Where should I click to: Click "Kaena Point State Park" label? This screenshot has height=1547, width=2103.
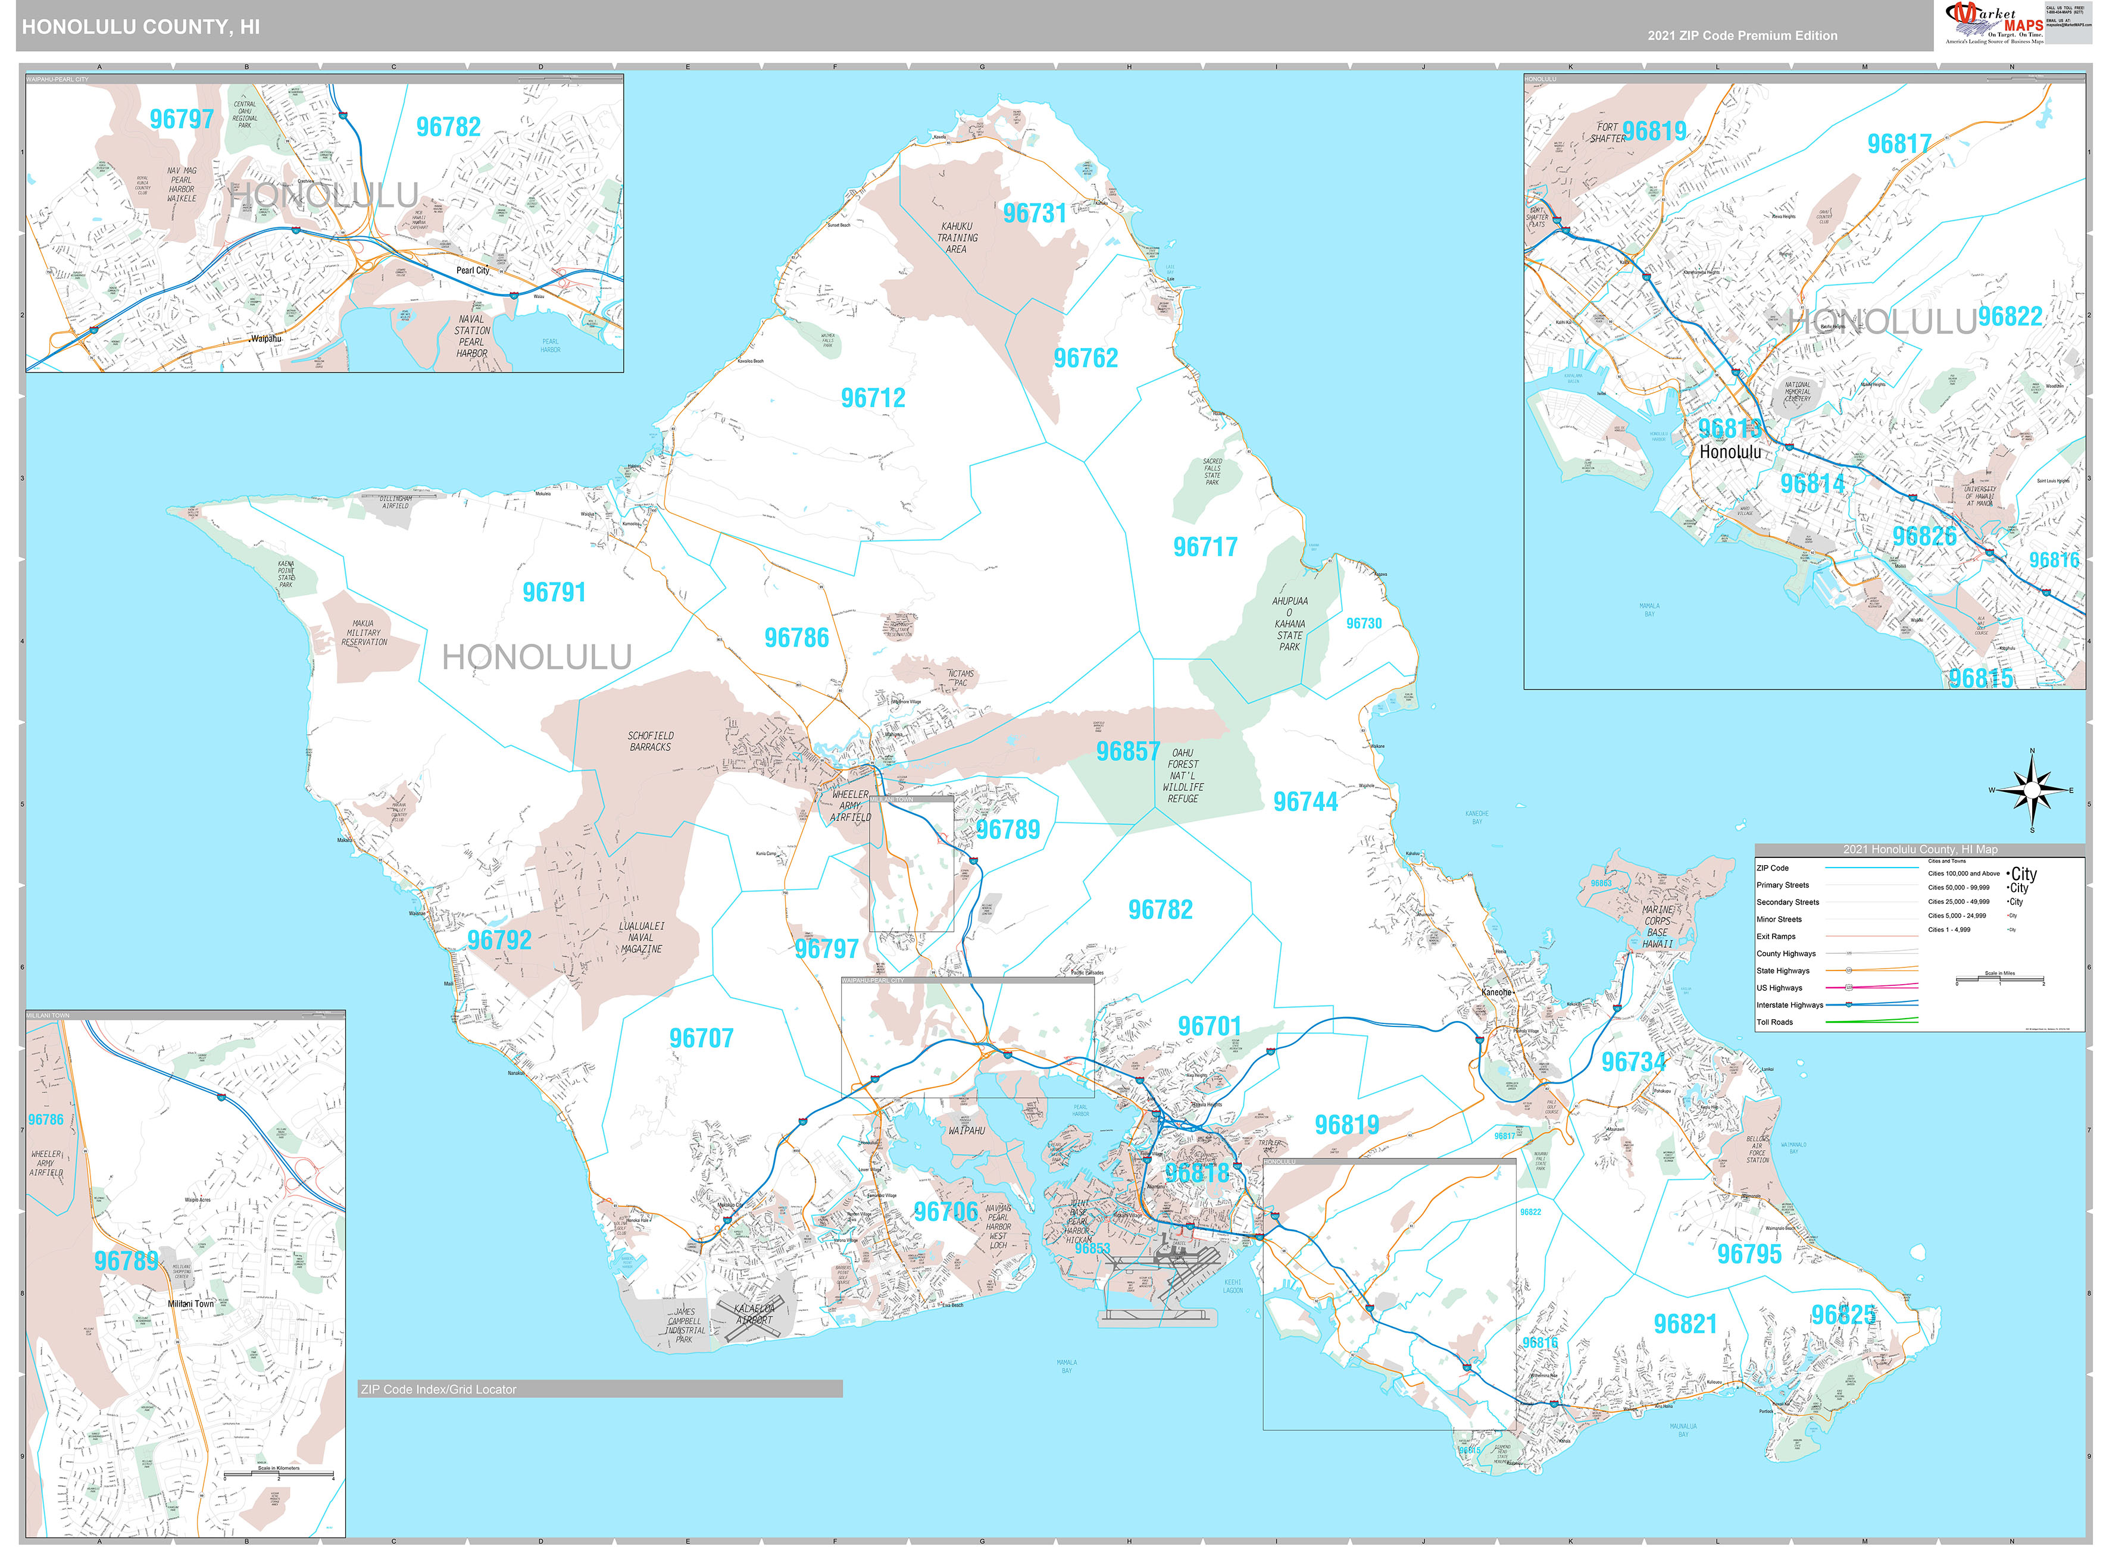286,574
